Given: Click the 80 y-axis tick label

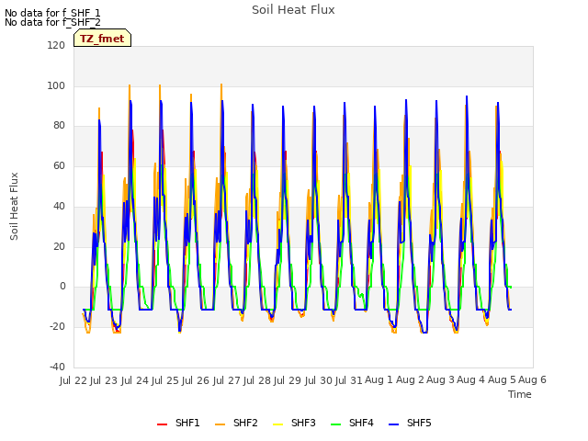Looking at the screenshot, I should pyautogui.click(x=59, y=126).
